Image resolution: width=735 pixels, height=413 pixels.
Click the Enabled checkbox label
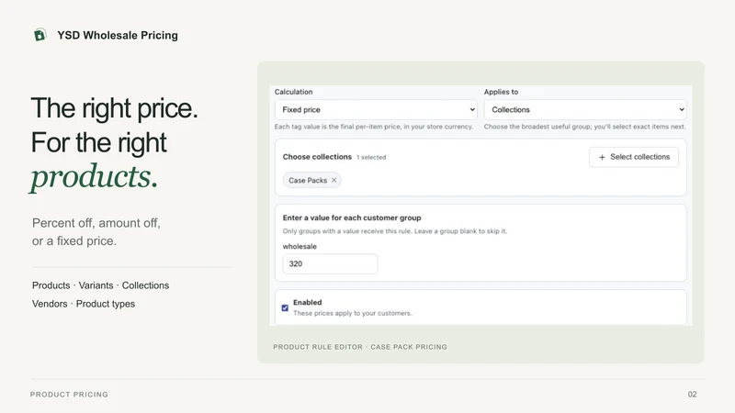[x=308, y=303]
